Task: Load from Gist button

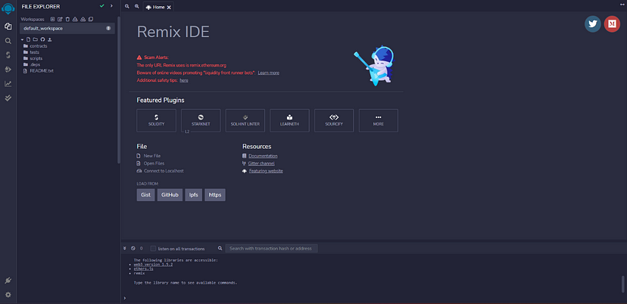Action: [x=145, y=195]
